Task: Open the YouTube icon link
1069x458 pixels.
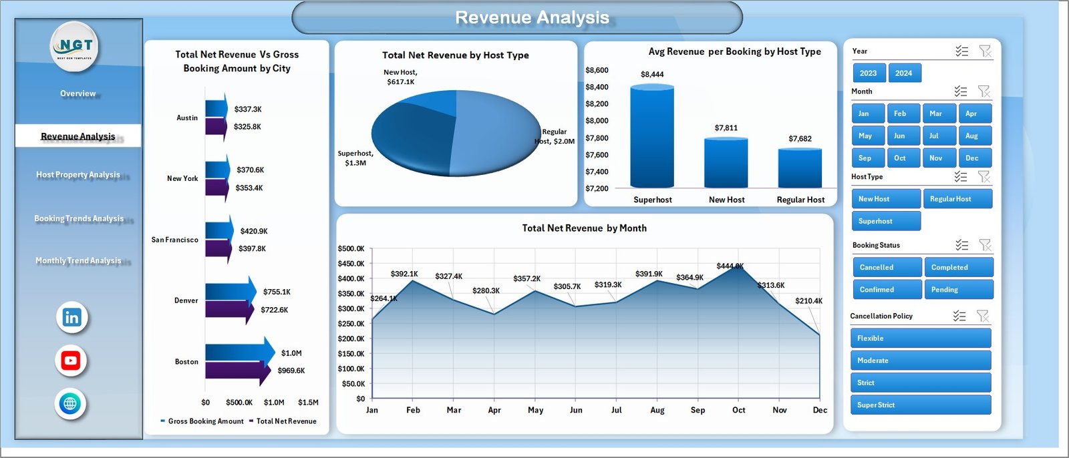Action: coord(71,361)
